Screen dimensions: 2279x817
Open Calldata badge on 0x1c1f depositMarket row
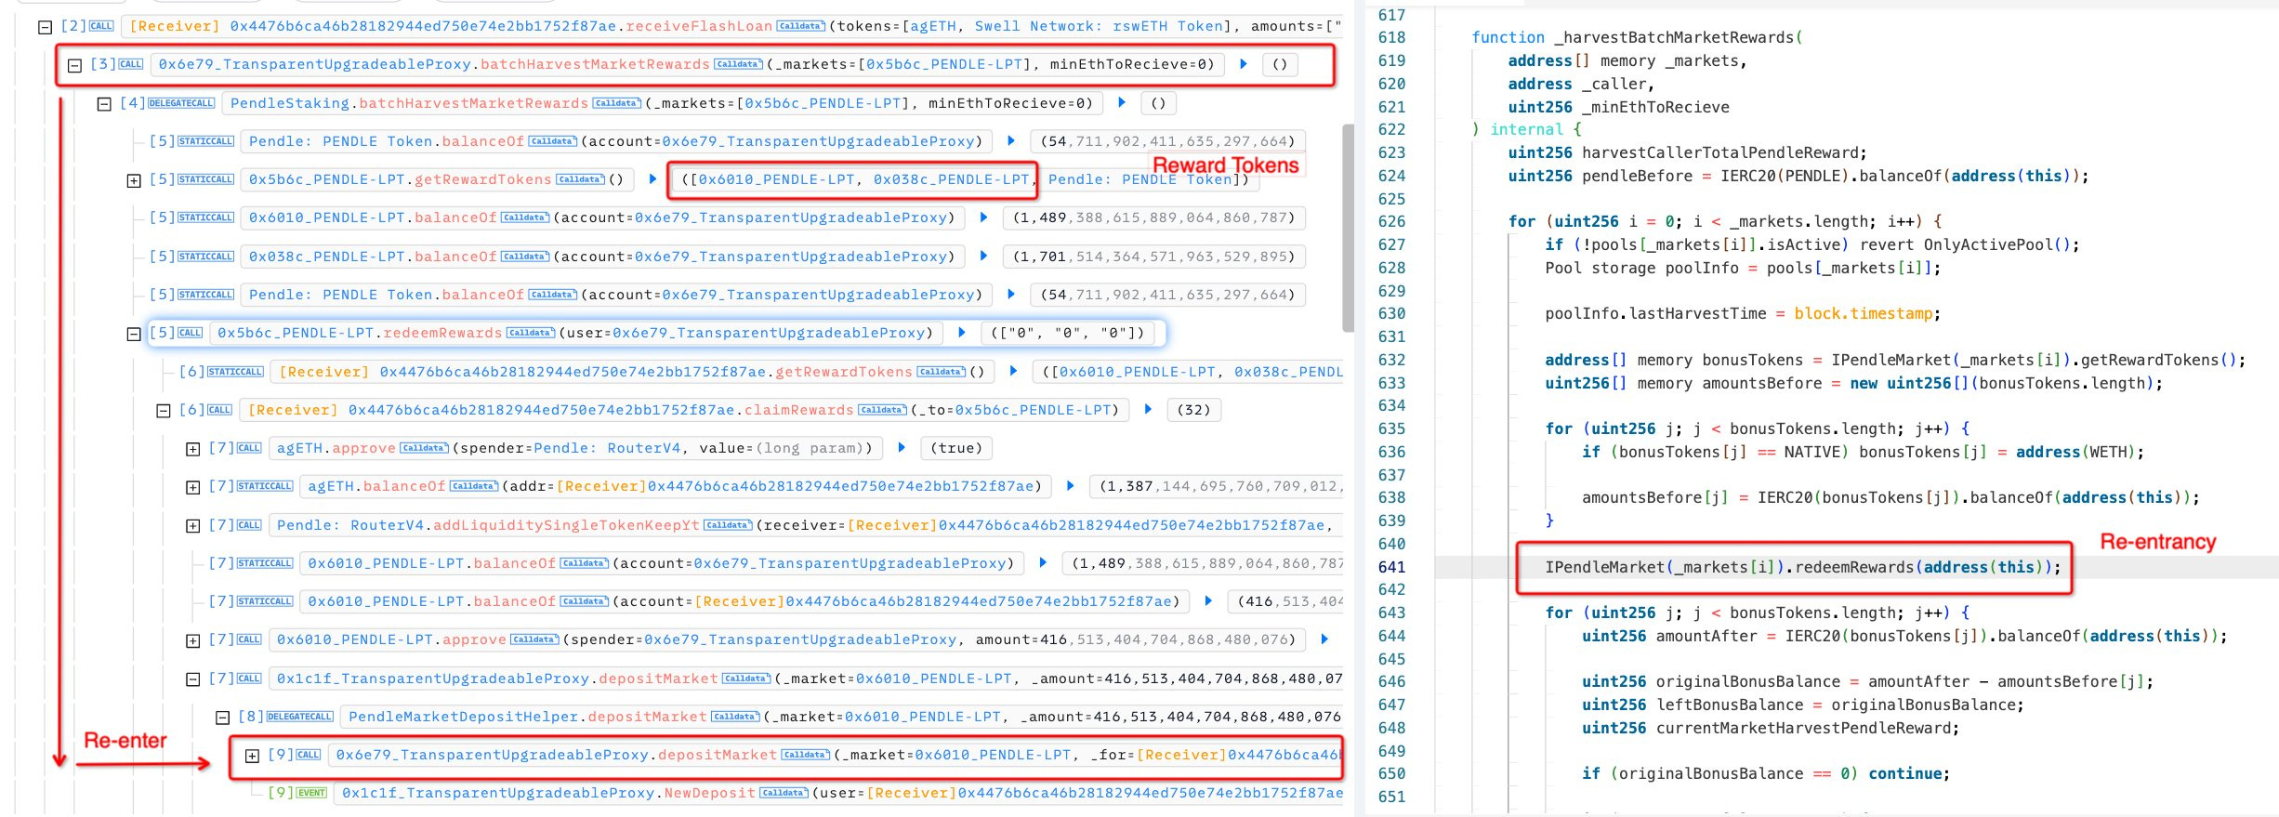(x=746, y=679)
